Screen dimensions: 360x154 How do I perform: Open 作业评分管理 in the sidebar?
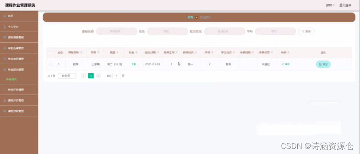coord(19,90)
